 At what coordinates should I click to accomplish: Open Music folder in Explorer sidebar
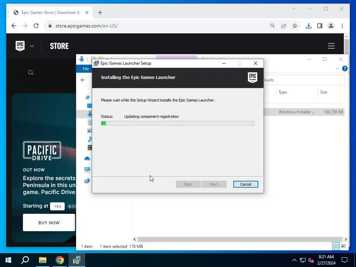[90, 139]
